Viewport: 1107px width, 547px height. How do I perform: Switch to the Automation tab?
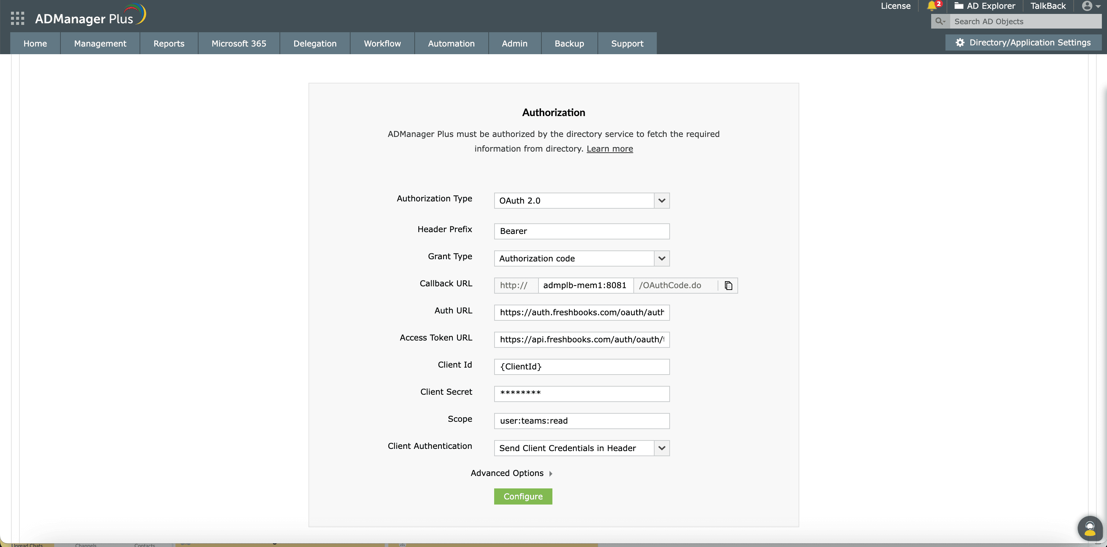point(451,43)
